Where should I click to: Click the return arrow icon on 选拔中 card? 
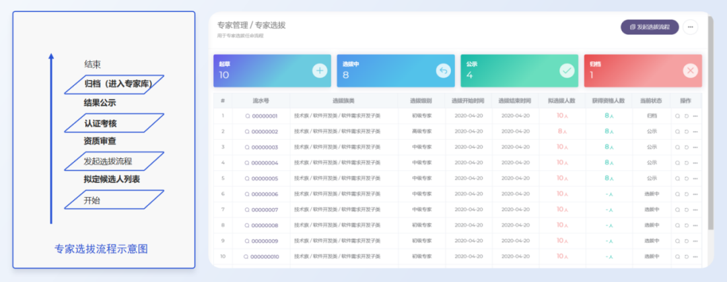tap(443, 71)
